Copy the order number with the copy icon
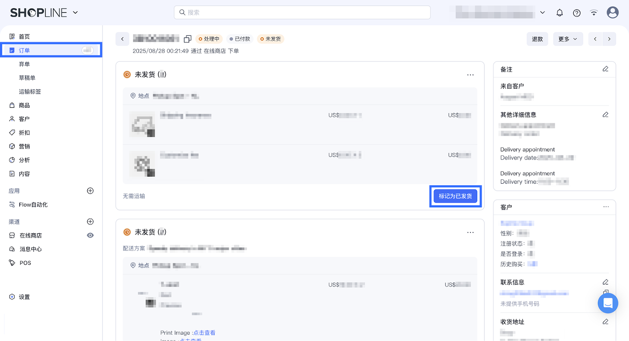629x341 pixels. point(188,39)
